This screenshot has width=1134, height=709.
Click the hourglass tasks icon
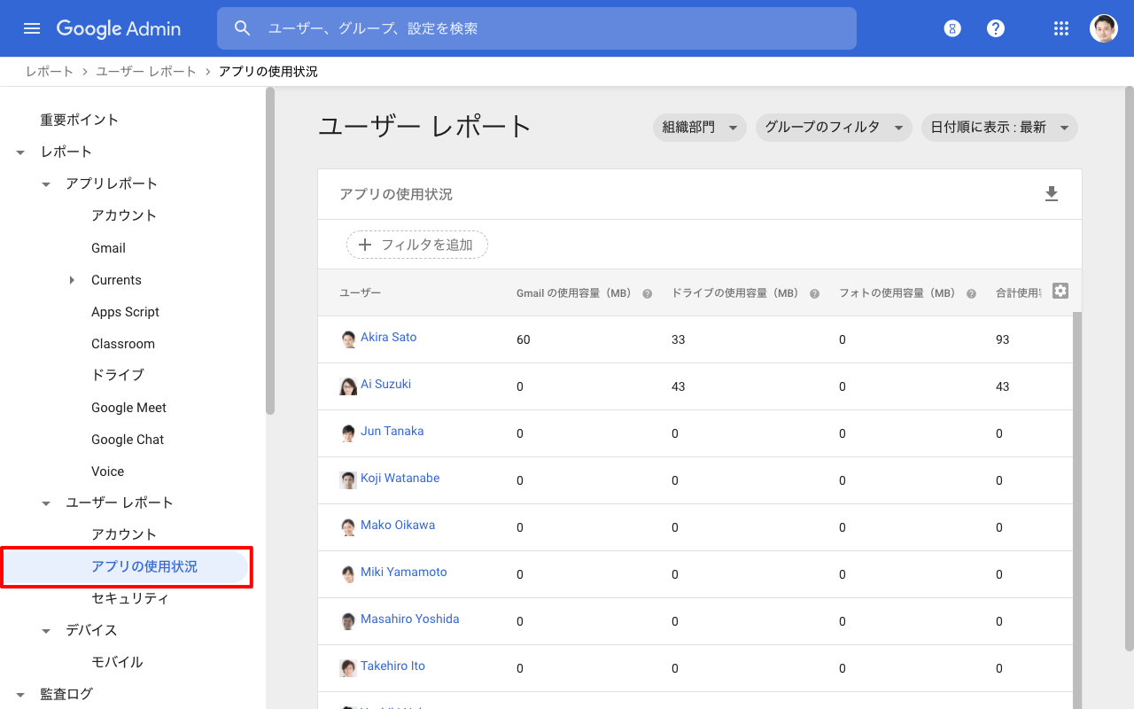coord(952,28)
